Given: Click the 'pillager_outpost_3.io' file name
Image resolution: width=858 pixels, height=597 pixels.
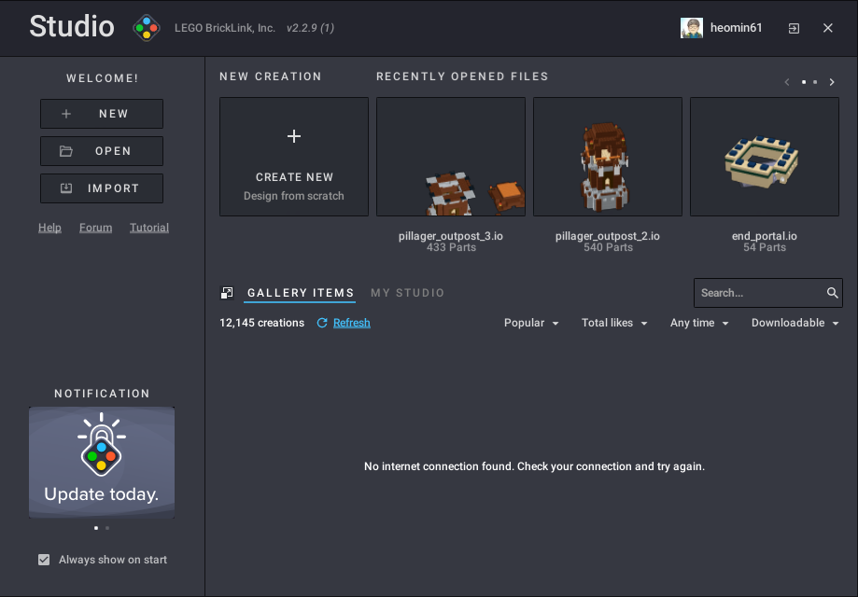Looking at the screenshot, I should pyautogui.click(x=451, y=236).
